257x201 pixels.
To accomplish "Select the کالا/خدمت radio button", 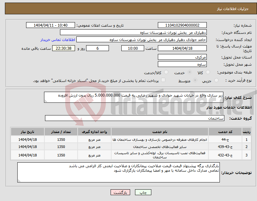I will 166,72.
